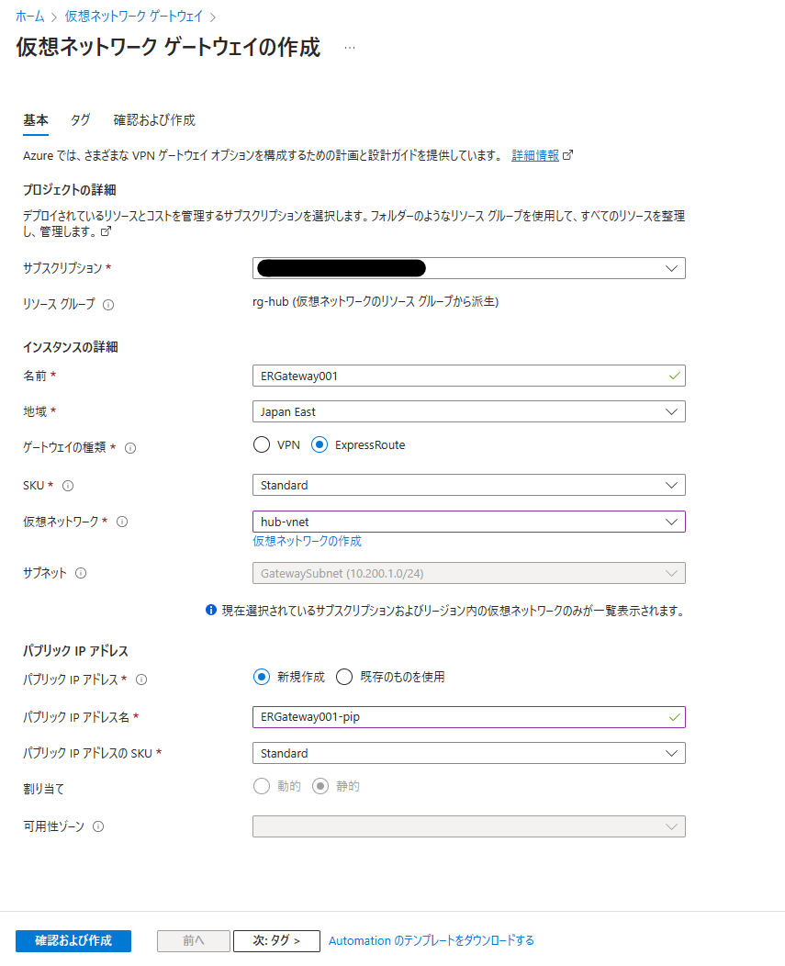The height and width of the screenshot is (966, 785).
Task: Click info icon beside サブネット label
Action: 81,573
